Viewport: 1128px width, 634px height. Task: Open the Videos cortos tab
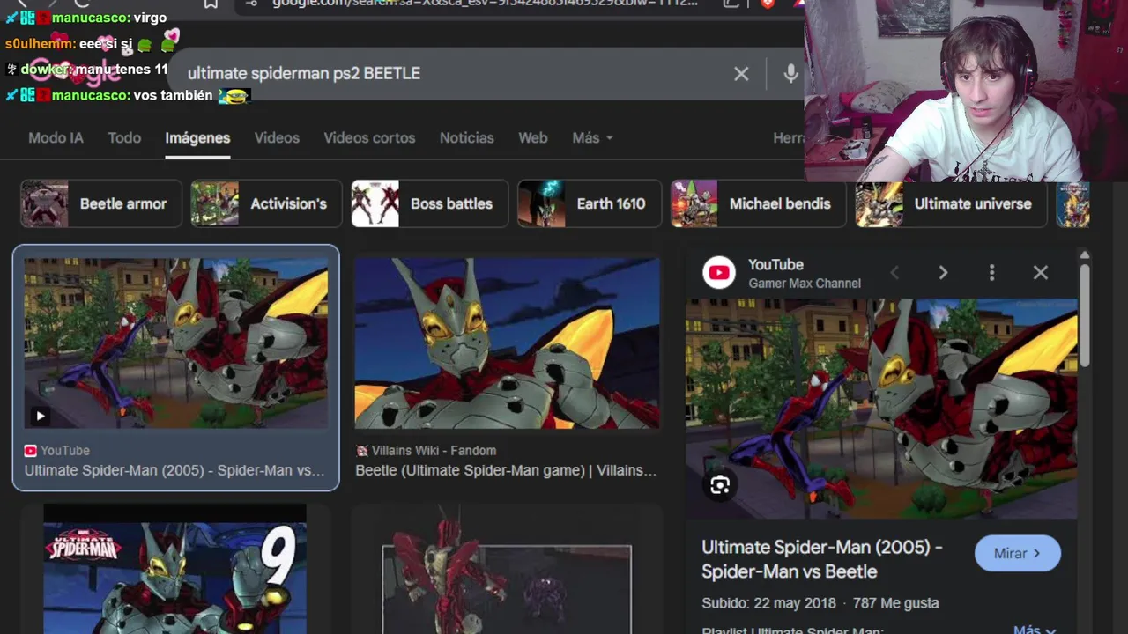(x=369, y=138)
